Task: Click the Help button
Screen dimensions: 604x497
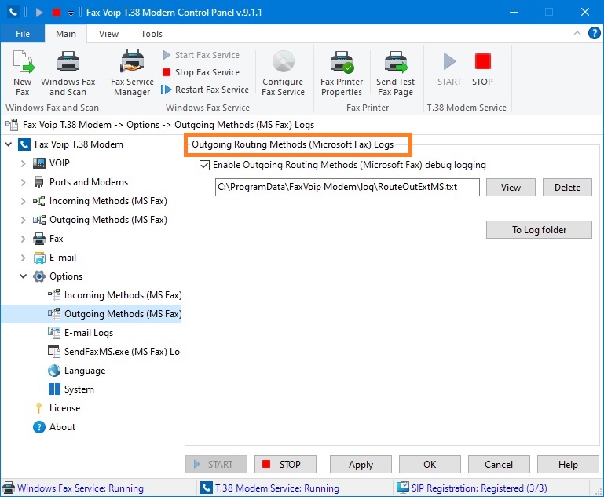Action: click(568, 465)
